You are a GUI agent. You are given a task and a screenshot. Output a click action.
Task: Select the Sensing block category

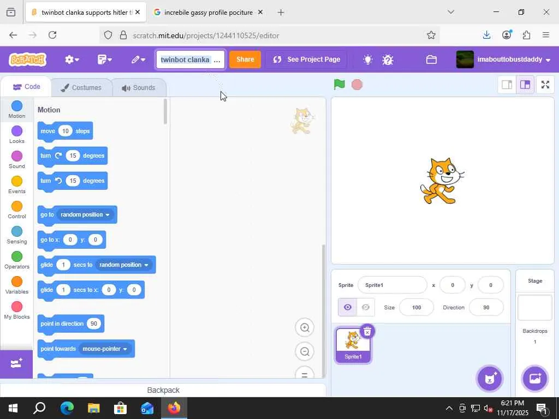[17, 235]
